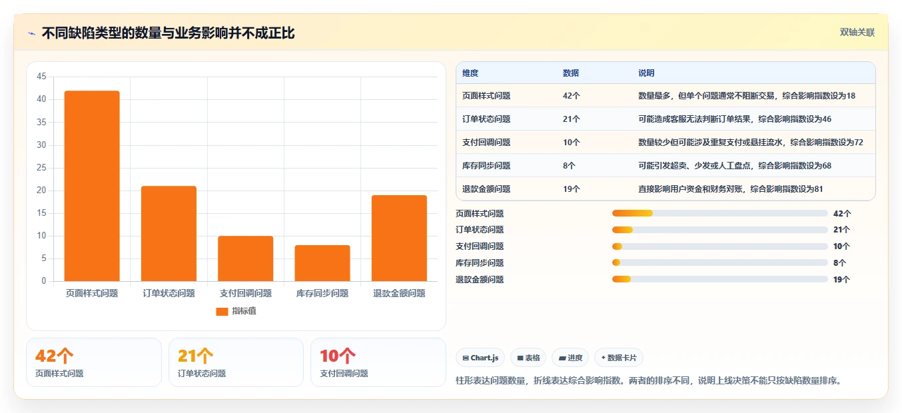
Task: Click the 进度 tag chip
Action: click(570, 358)
